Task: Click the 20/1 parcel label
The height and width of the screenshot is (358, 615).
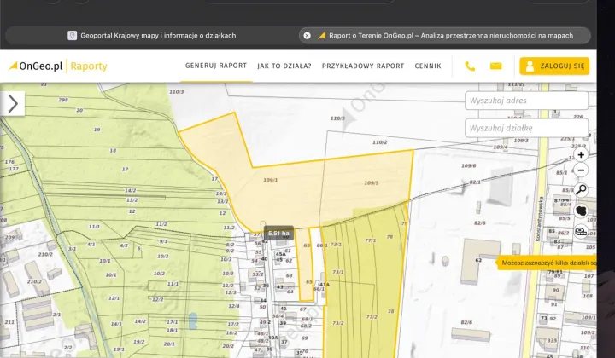Action: coord(169,344)
